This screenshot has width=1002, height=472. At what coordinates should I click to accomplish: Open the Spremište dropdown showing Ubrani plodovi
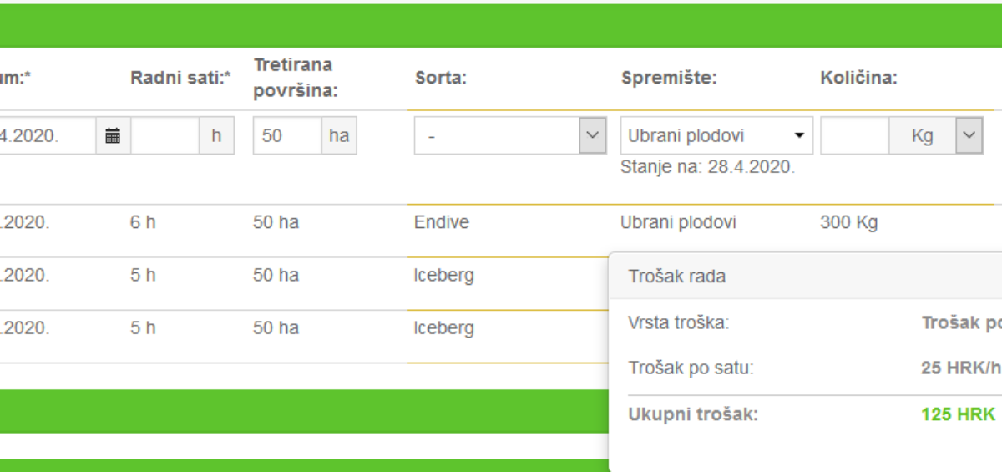pos(716,135)
